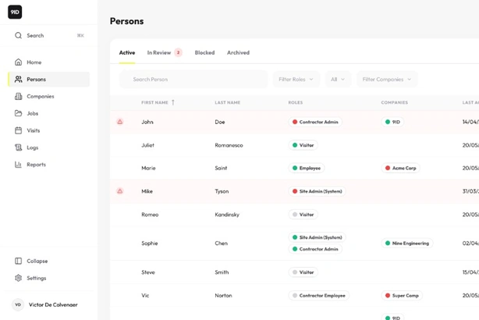The height and width of the screenshot is (320, 479).
Task: Select last name Romanesco in table
Action: tap(229, 145)
